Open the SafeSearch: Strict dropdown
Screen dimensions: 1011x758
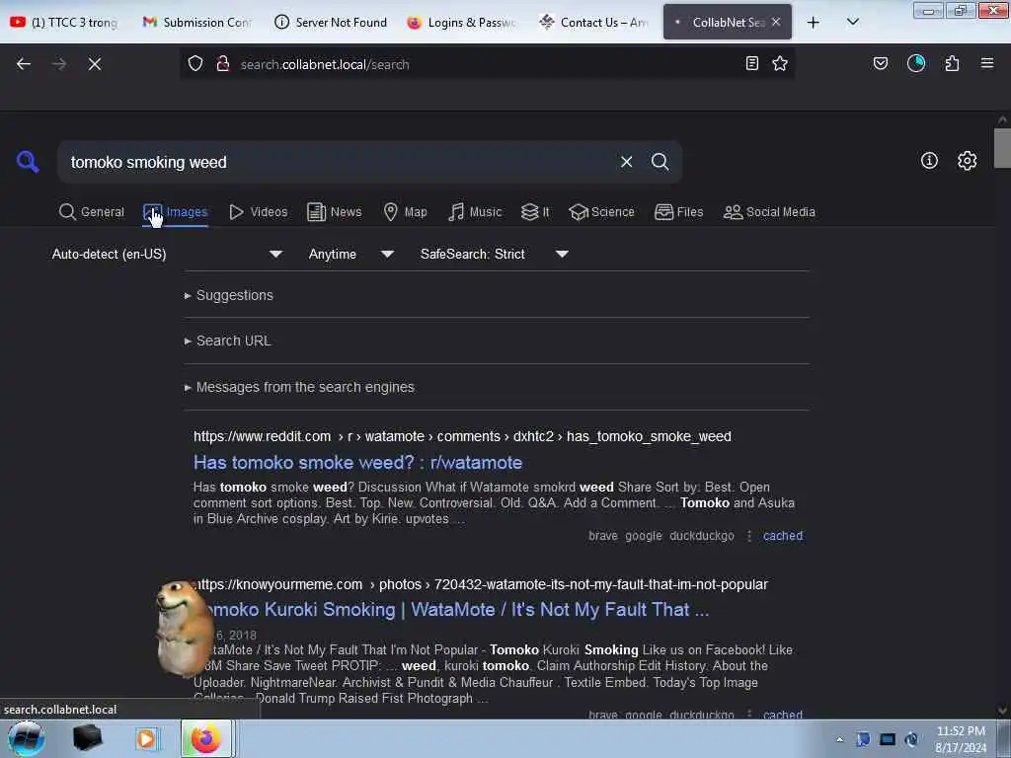click(494, 254)
